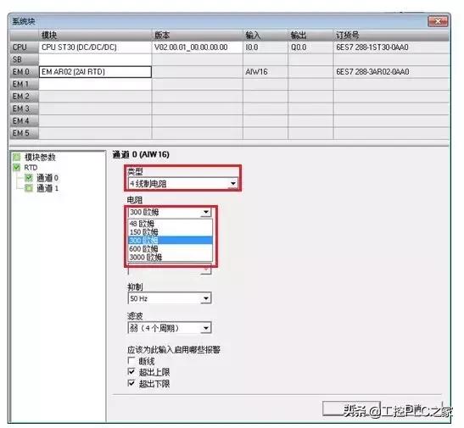Open the 抑制 dropdown showing 50 Hz

[170, 298]
